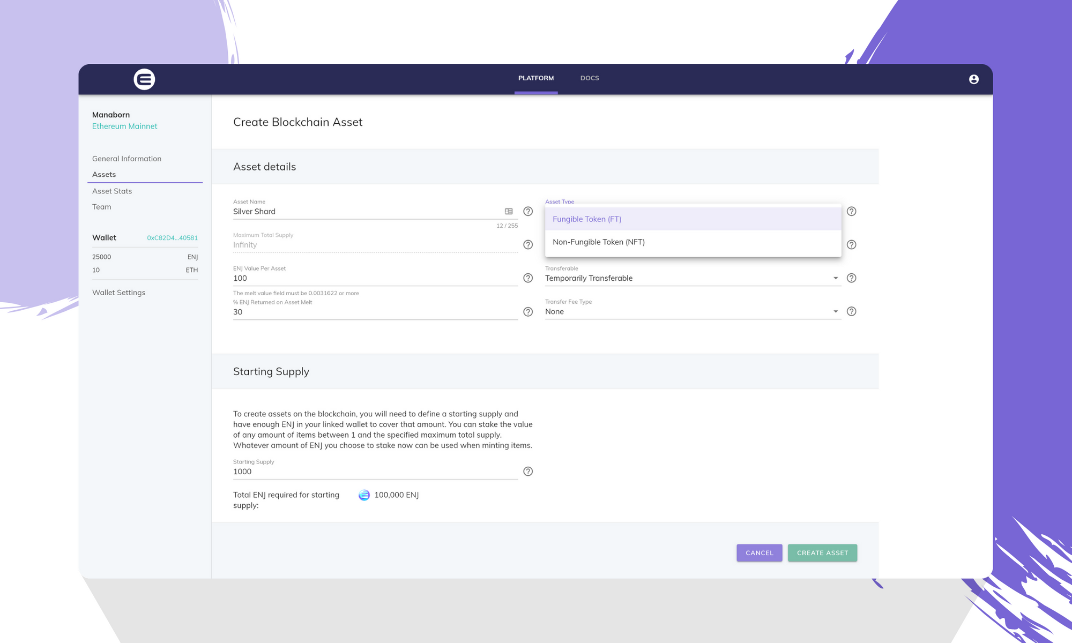Click the CREATE ASSET button
Image resolution: width=1072 pixels, height=643 pixels.
tap(822, 552)
